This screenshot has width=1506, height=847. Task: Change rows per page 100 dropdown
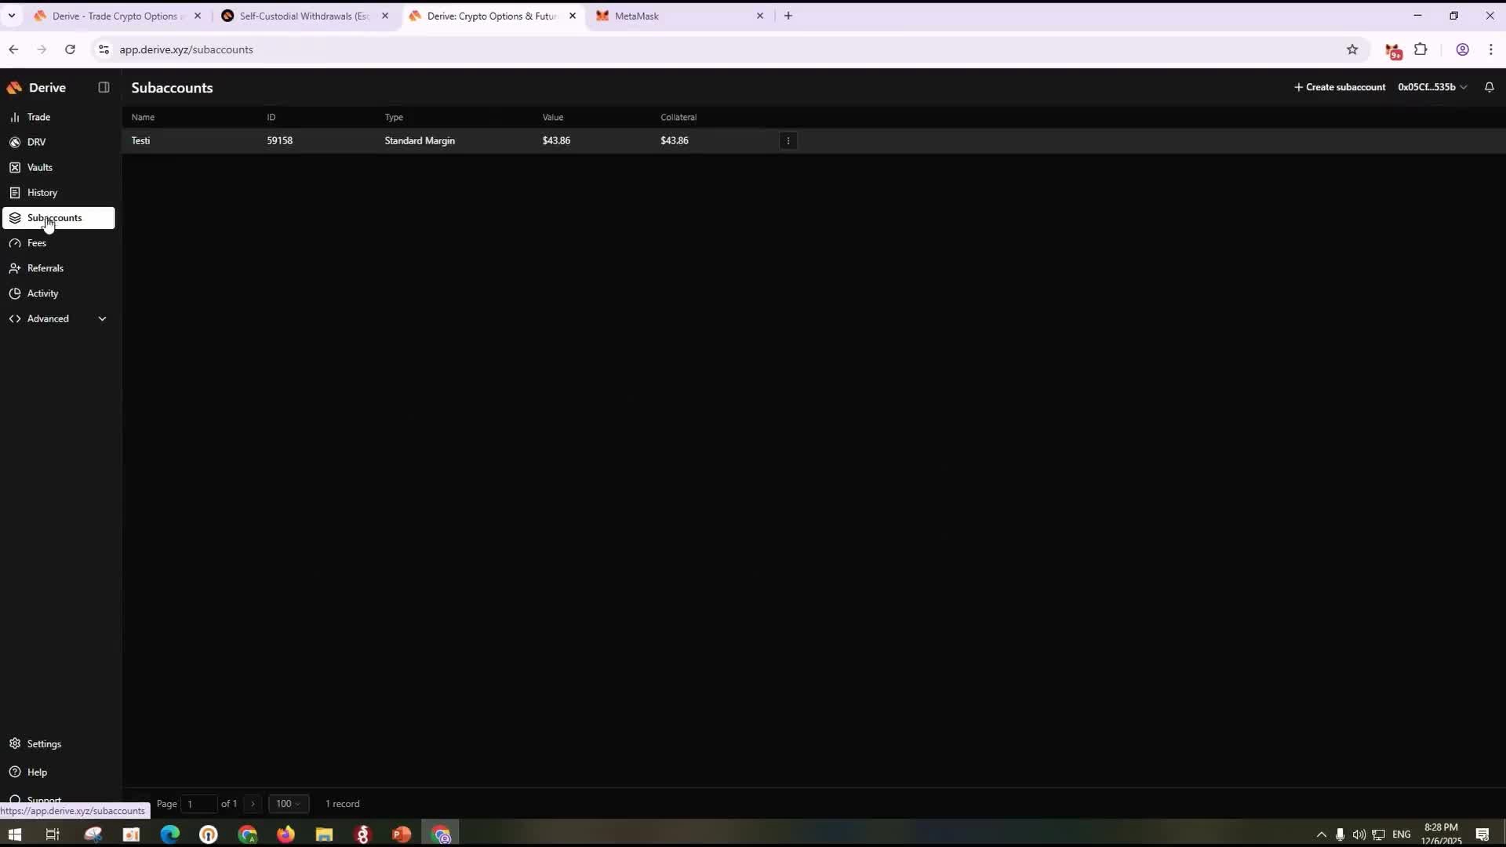(288, 804)
